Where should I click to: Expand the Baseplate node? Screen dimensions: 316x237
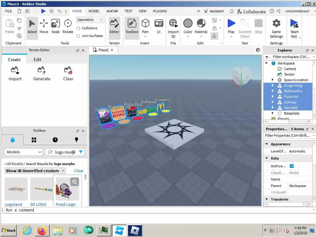tap(272, 113)
